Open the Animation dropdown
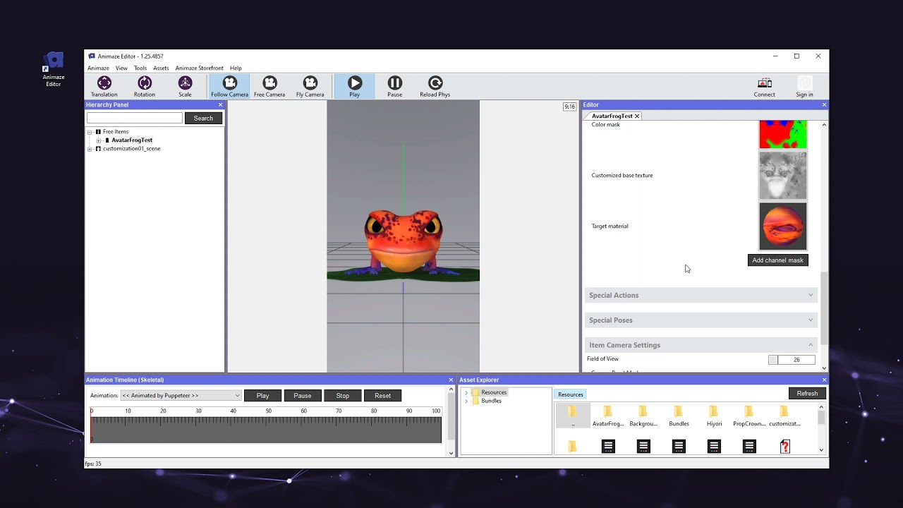Image resolution: width=903 pixels, height=508 pixels. (181, 395)
